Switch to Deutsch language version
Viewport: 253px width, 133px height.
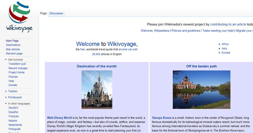click(x=13, y=108)
